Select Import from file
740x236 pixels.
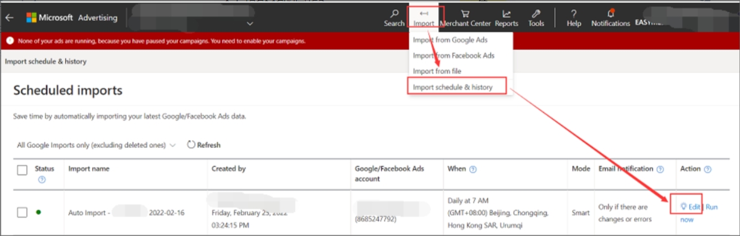pos(437,71)
